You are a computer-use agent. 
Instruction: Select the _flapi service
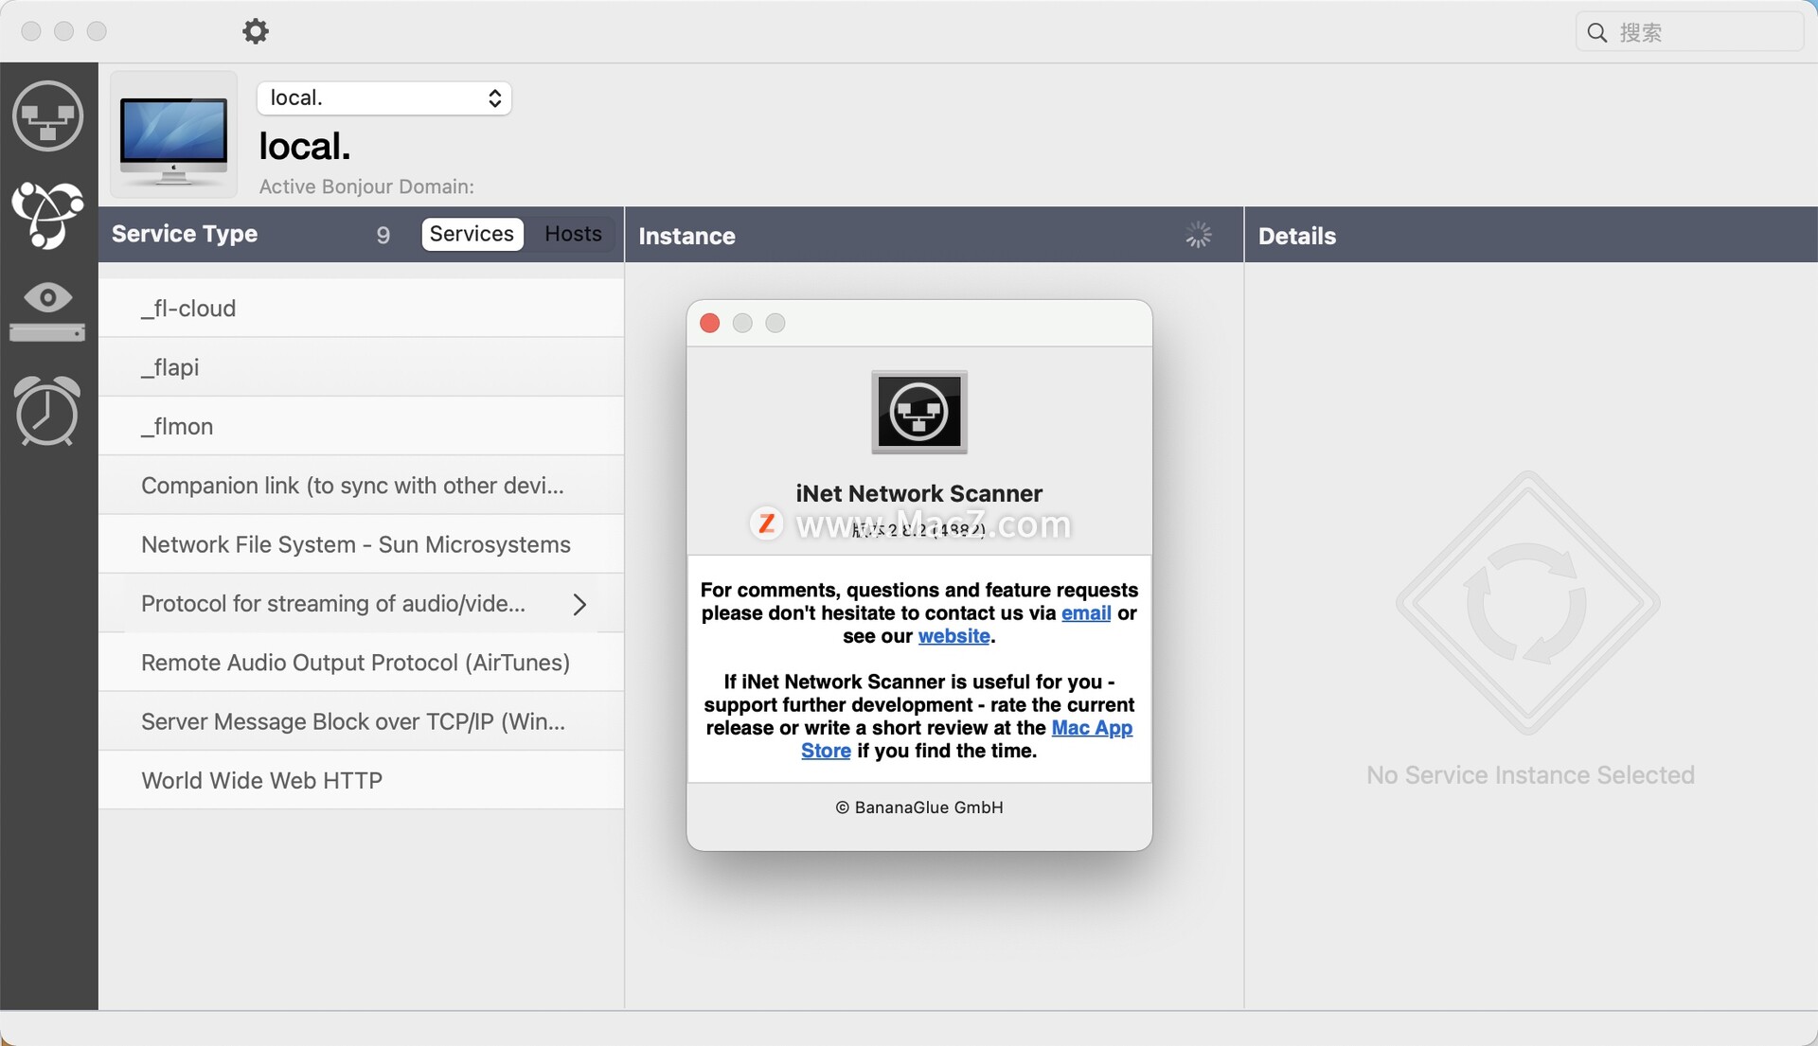[x=361, y=367]
